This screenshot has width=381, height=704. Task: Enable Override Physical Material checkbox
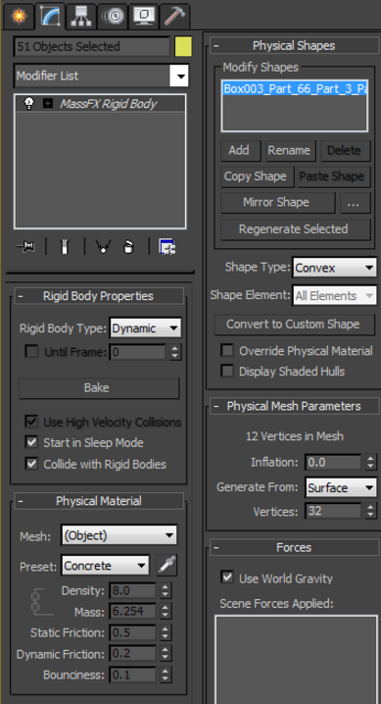click(x=227, y=350)
